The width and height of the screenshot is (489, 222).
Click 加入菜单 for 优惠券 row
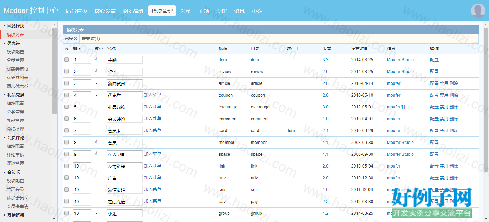pos(152,95)
